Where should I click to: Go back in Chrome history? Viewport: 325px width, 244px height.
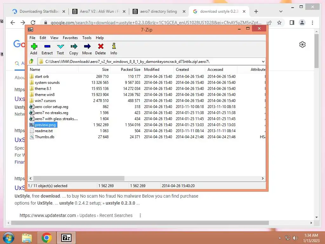(x=13, y=23)
